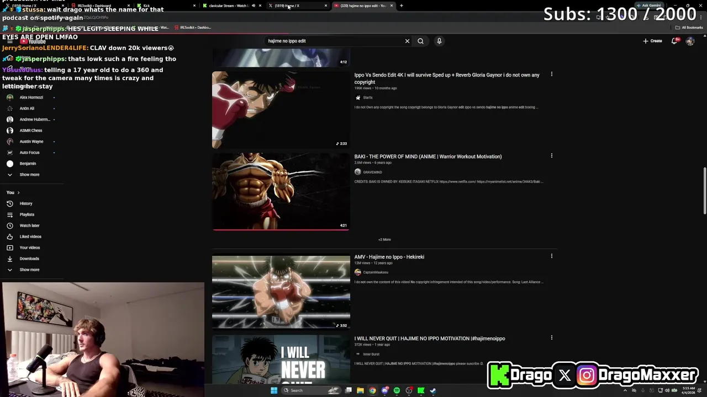Click the Create video button

[x=652, y=41]
